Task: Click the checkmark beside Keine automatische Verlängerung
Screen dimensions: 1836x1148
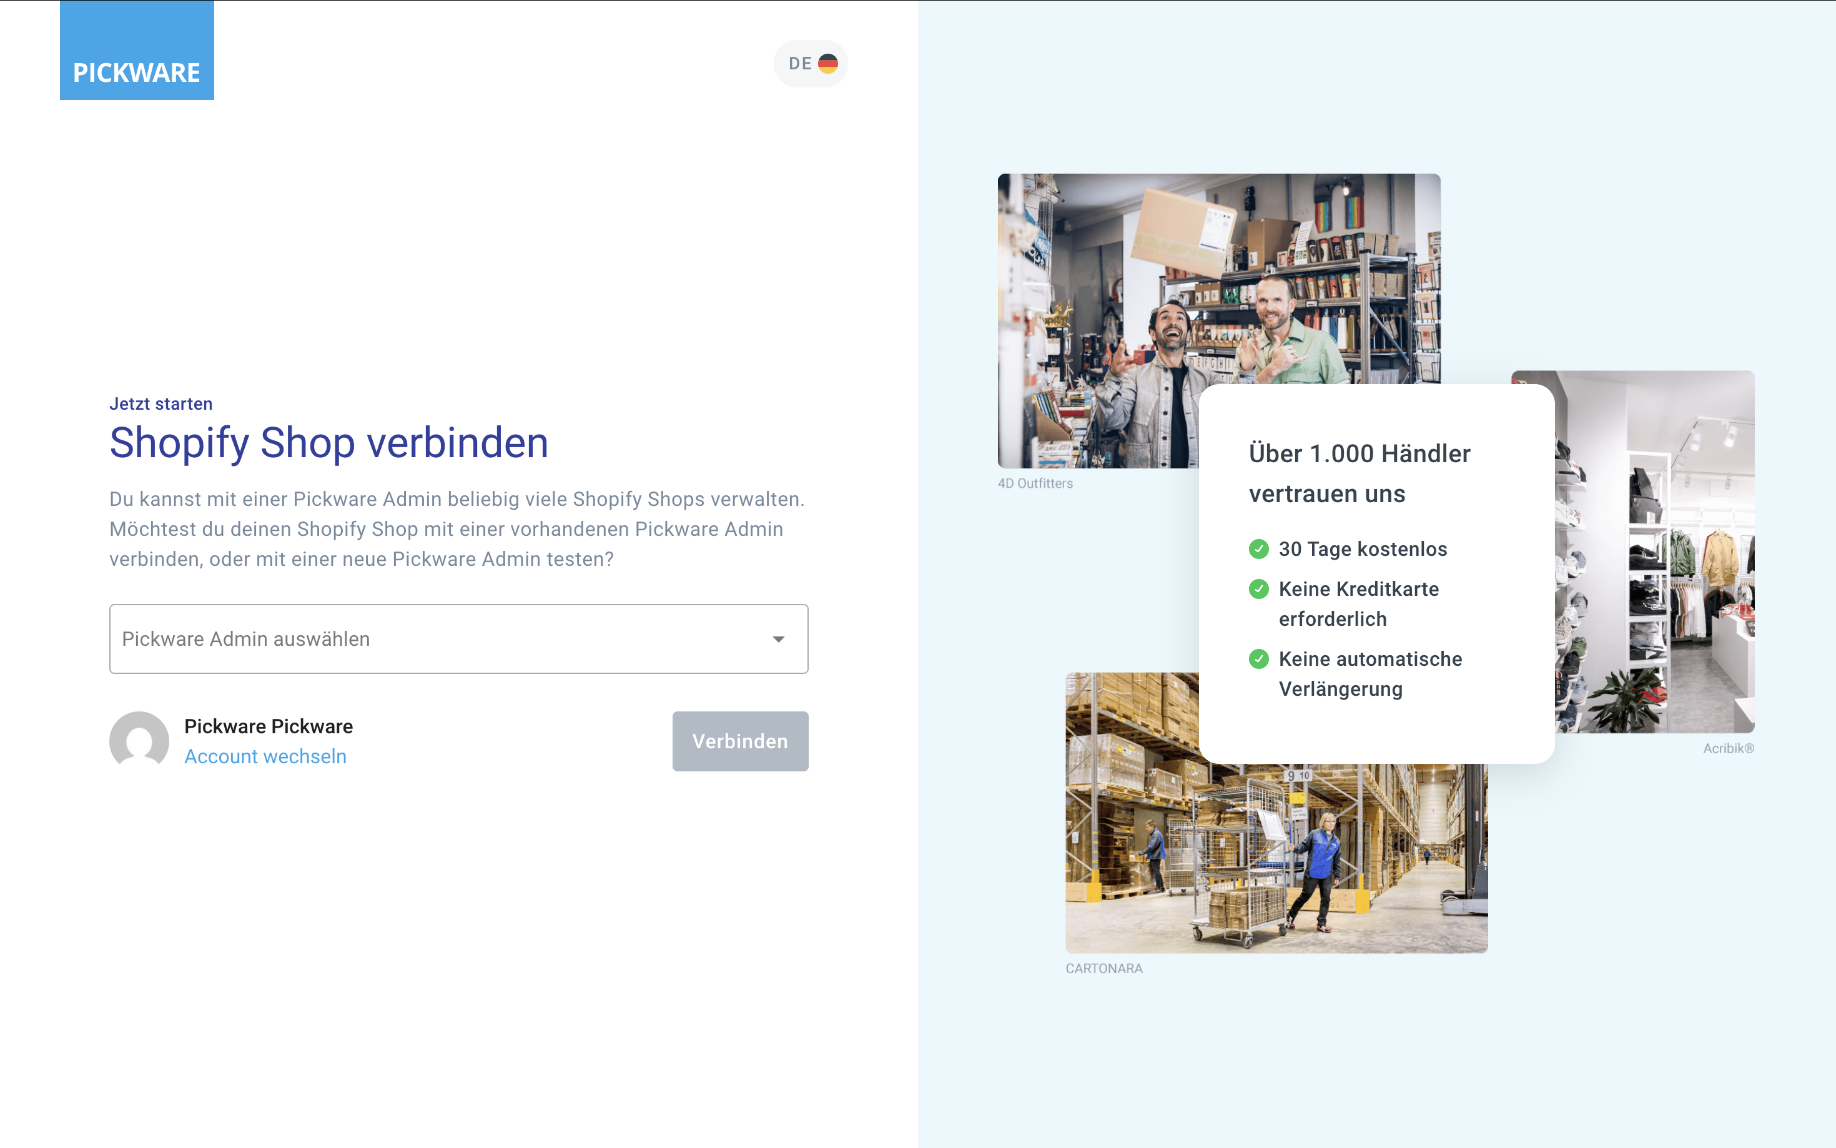Action: click(x=1258, y=659)
